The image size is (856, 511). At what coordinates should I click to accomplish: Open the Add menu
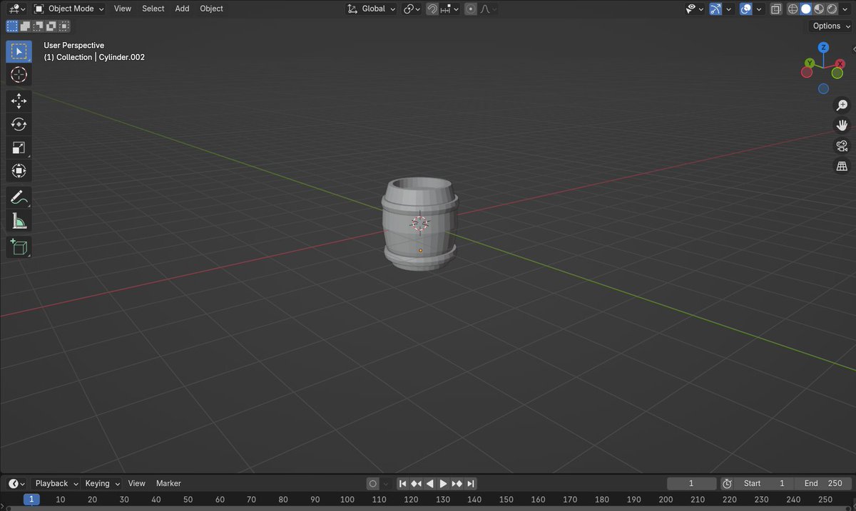tap(183, 9)
